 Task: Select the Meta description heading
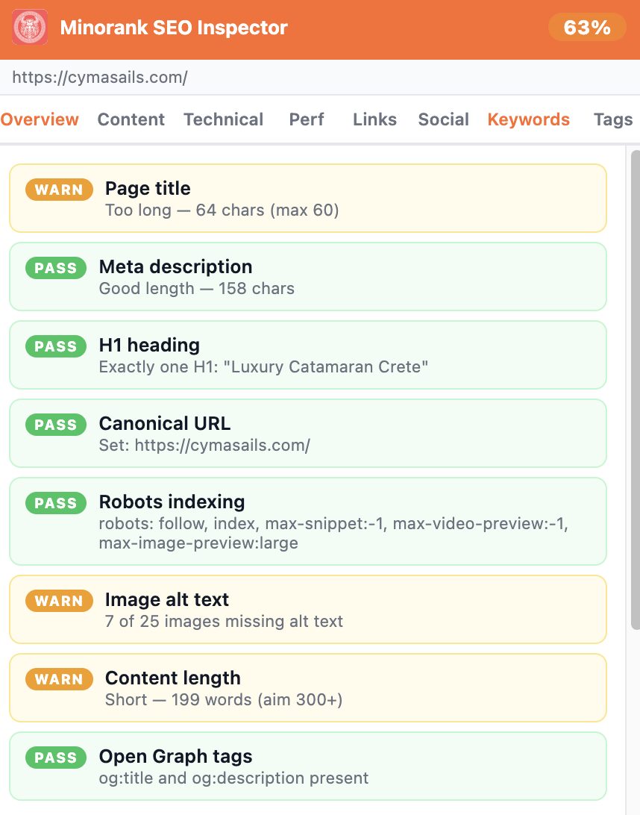tap(175, 266)
